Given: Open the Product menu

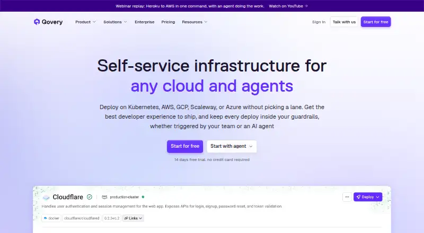Looking at the screenshot, I should tap(85, 22).
